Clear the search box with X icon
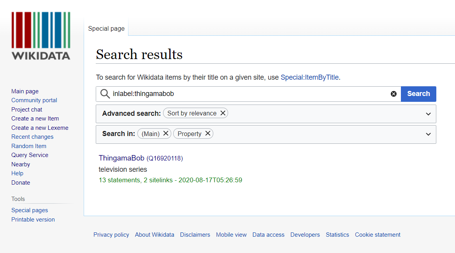This screenshot has width=455, height=253. tap(394, 94)
